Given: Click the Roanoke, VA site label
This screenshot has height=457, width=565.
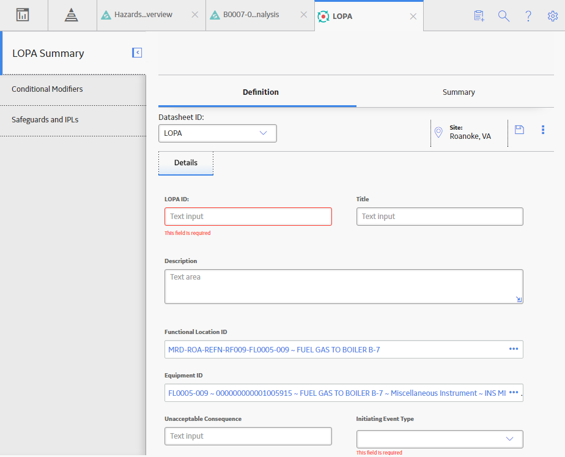Looking at the screenshot, I should tap(470, 136).
